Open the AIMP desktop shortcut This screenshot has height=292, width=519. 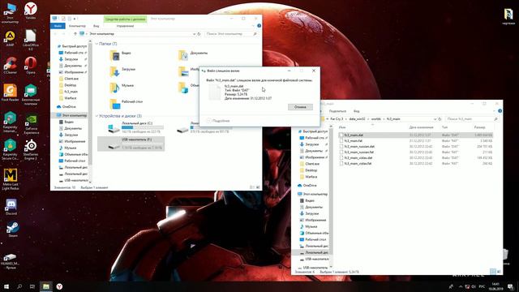click(x=10, y=38)
